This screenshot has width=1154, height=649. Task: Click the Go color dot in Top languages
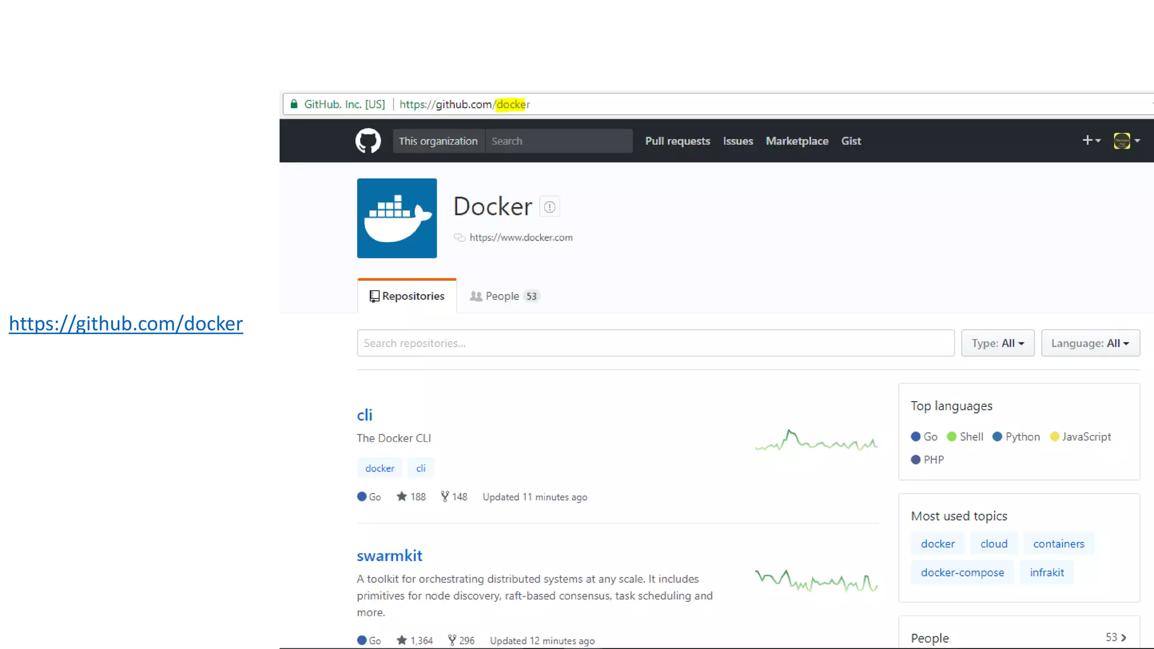(916, 437)
